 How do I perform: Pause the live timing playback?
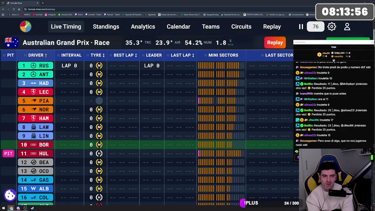(x=301, y=27)
